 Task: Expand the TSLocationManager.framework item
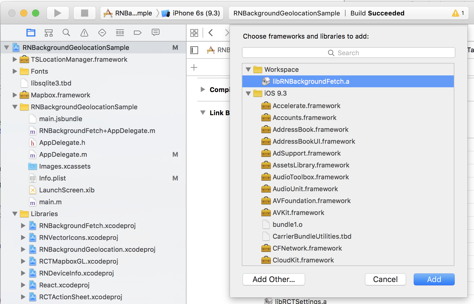(x=15, y=59)
